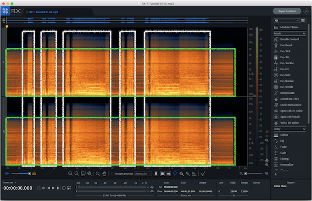Toggle the headphones monitoring button
The image size is (312, 201).
pyautogui.click(x=39, y=188)
